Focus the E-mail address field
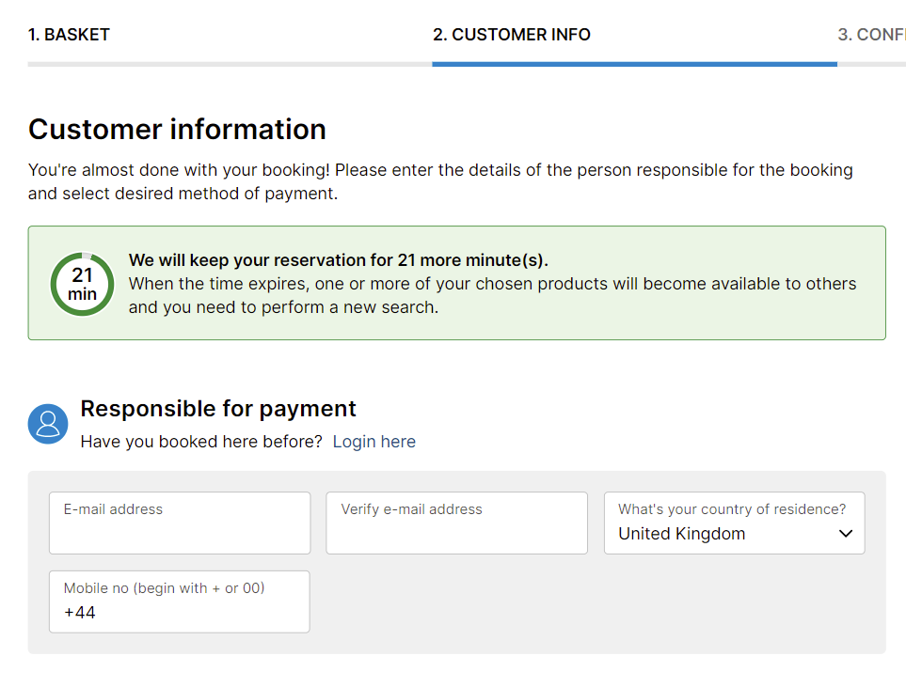 180,523
